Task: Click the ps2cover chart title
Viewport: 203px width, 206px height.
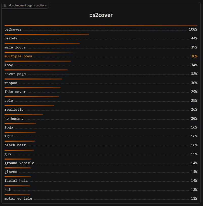Action: [101, 15]
